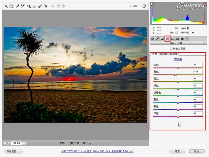Zoom in with the plus button
Image resolution: width=209 pixels, height=157 pixels.
(9, 143)
